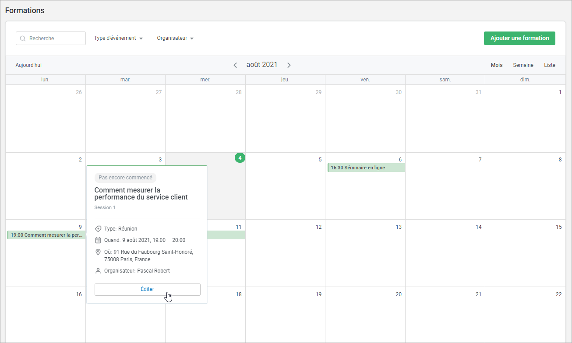Screen dimensions: 572x343
Task: Open the 19:00 Comment mesurer event
Action: 46,235
